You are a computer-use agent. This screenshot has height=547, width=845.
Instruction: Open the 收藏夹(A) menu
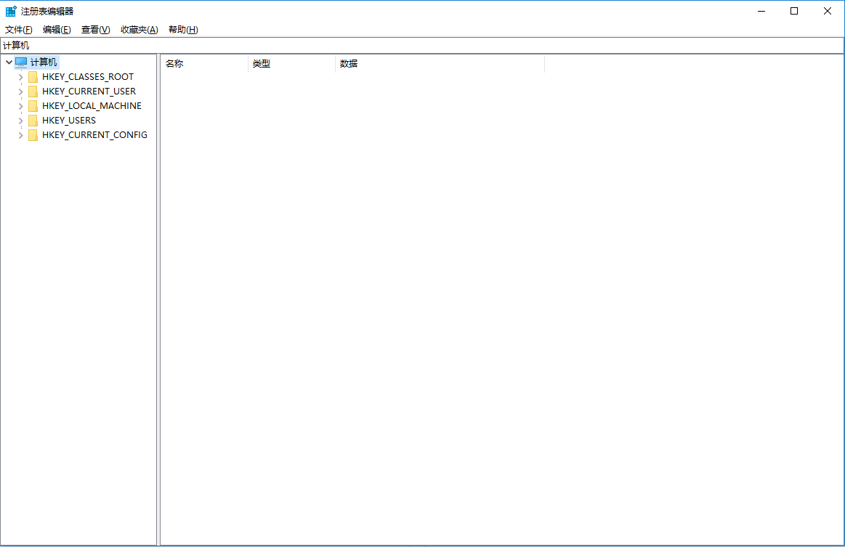(139, 29)
